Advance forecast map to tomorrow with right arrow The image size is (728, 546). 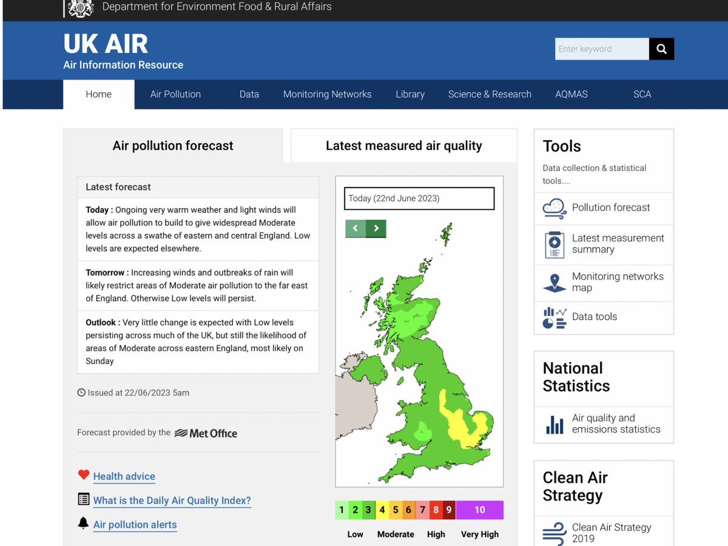[376, 229]
